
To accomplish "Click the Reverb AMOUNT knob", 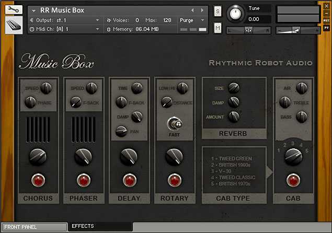I will (x=234, y=116).
